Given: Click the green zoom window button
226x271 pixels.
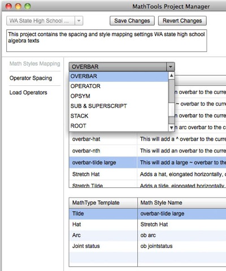Looking at the screenshot, I should click(28, 6).
